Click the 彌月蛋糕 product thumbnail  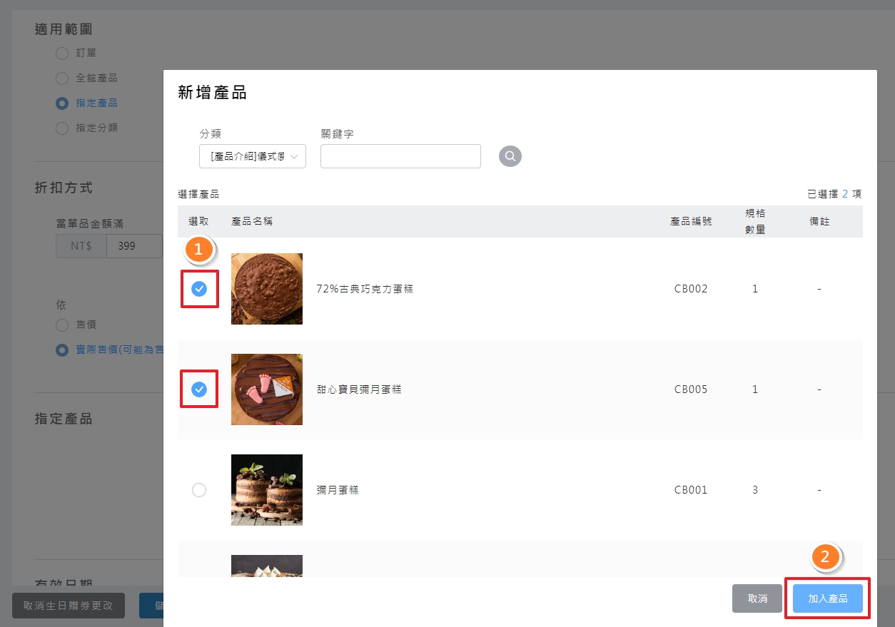click(266, 490)
